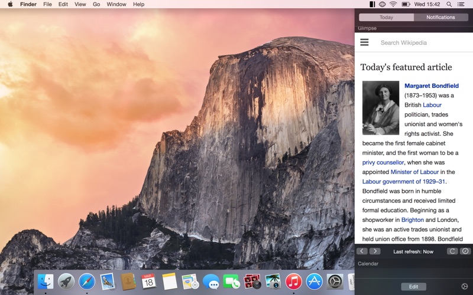
Task: Click the black split-rectangle menu bar icon
Action: [x=372, y=4]
